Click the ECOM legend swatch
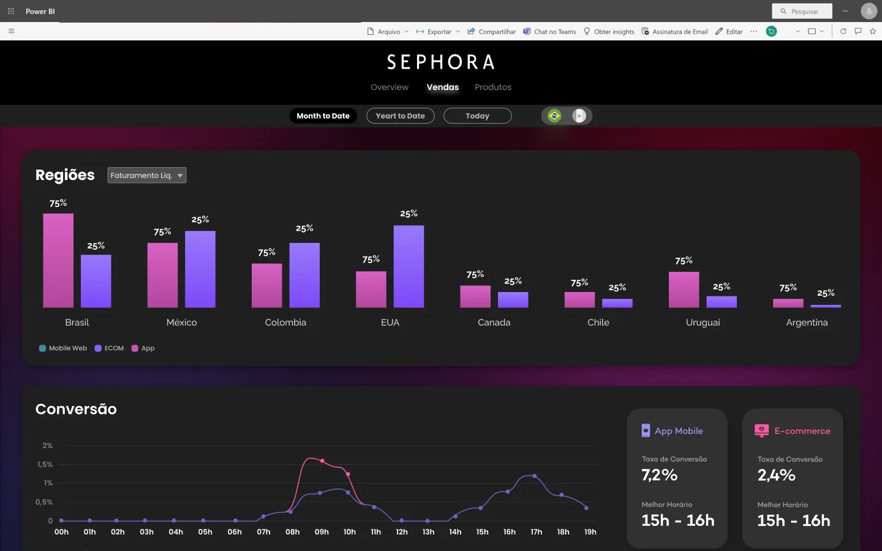 click(x=98, y=348)
